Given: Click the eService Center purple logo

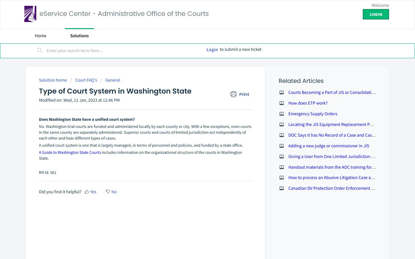Looking at the screenshot, I should tap(30, 14).
